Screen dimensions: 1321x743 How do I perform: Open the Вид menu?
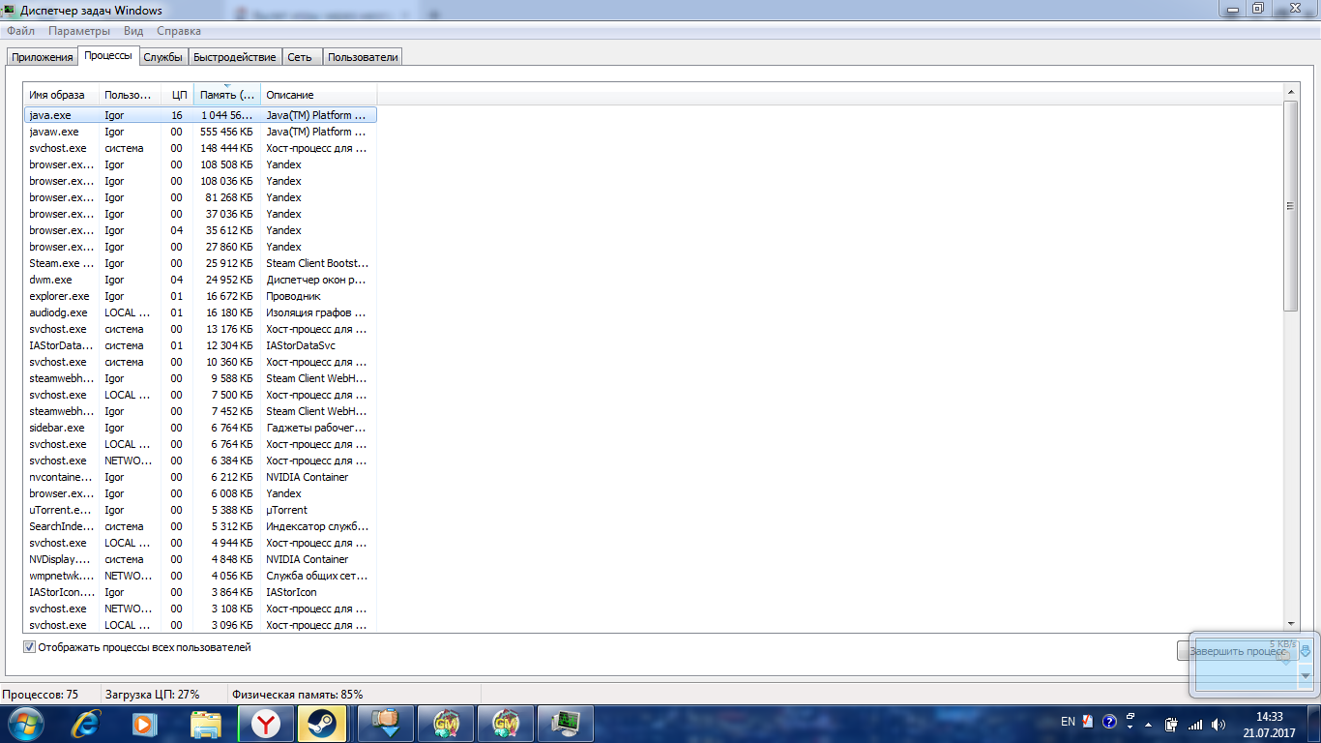pyautogui.click(x=133, y=31)
